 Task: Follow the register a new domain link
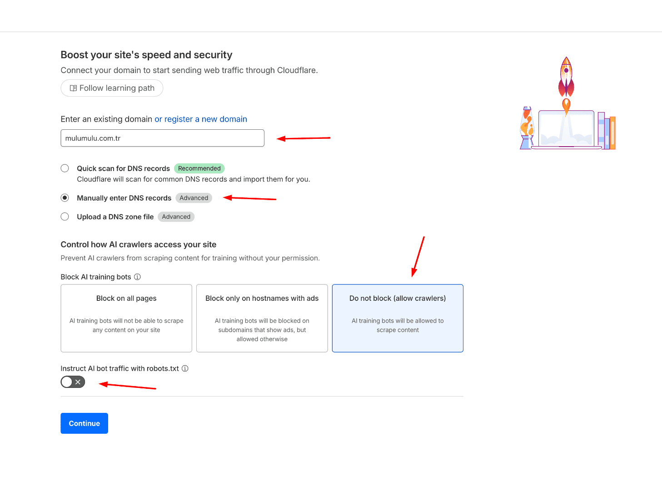coord(205,119)
